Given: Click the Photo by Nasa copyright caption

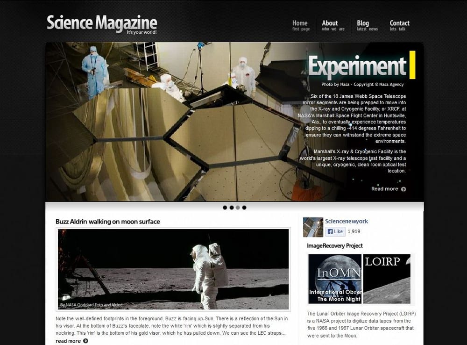Looking at the screenshot, I should (362, 85).
